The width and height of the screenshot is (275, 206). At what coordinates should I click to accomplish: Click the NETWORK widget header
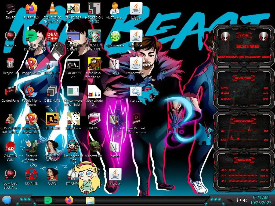244,121
